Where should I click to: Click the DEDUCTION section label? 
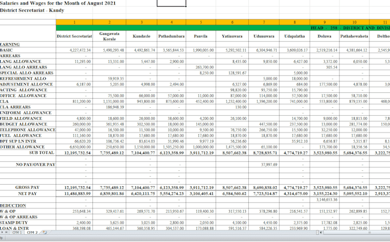[x=13, y=206]
